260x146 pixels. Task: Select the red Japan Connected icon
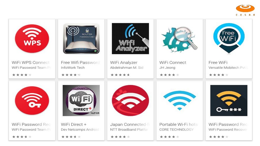tap(130, 100)
